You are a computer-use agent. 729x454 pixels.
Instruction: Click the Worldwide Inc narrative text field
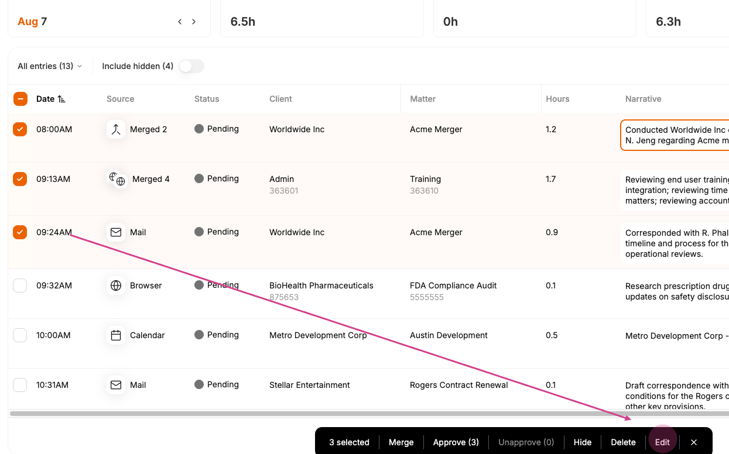pyautogui.click(x=675, y=135)
